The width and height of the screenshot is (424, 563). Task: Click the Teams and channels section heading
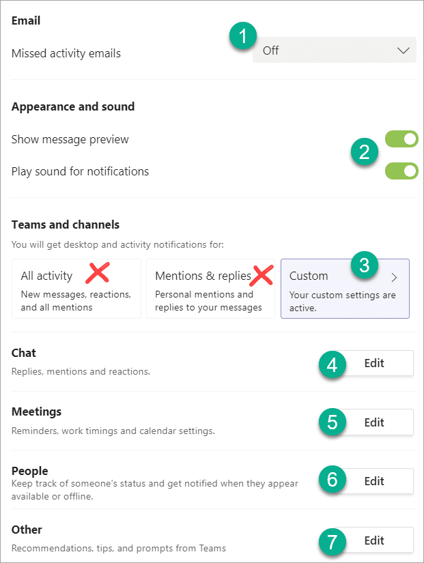tap(65, 225)
